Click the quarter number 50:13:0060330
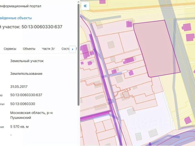195x146 pixels. (23, 104)
